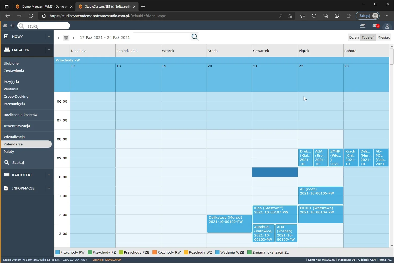Open Przesunięcia menu item

click(x=14, y=104)
